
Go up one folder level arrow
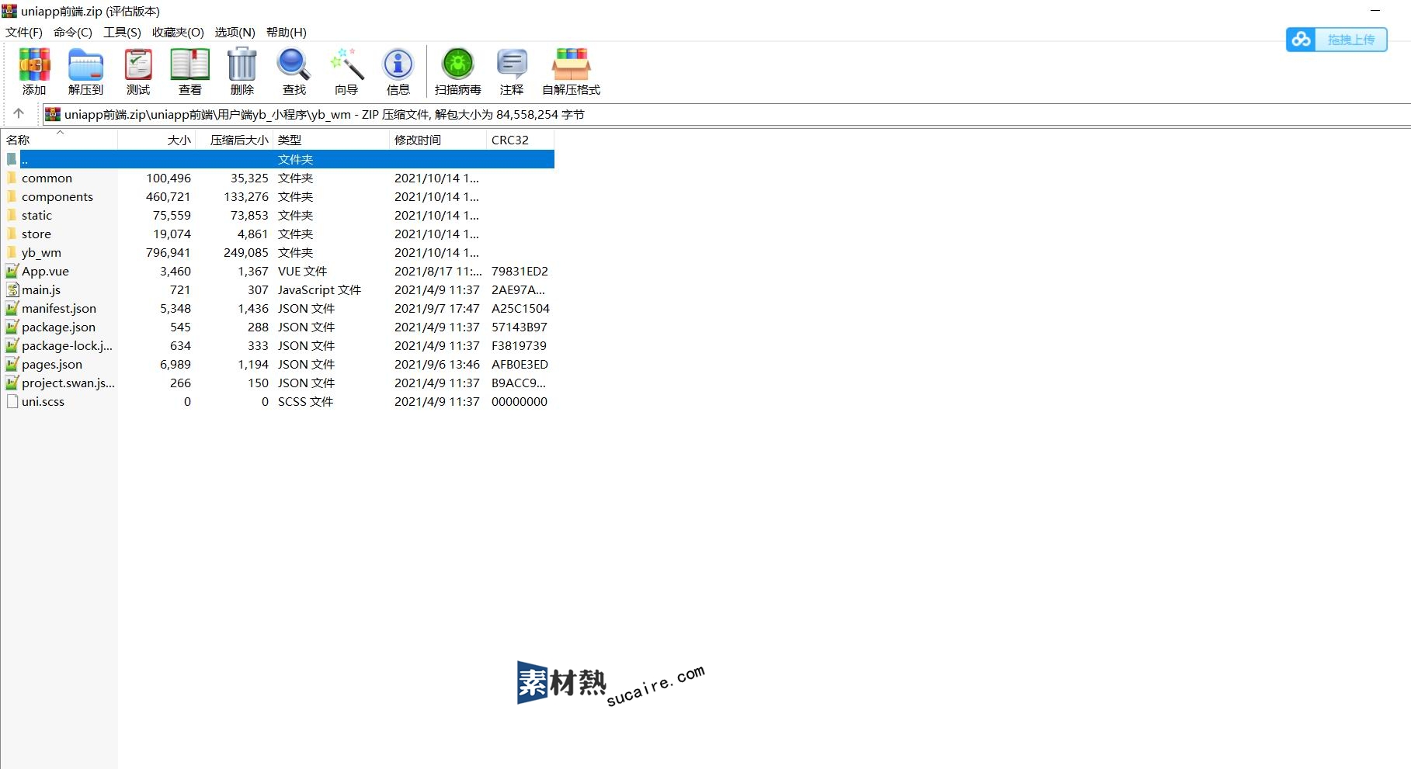pyautogui.click(x=19, y=114)
